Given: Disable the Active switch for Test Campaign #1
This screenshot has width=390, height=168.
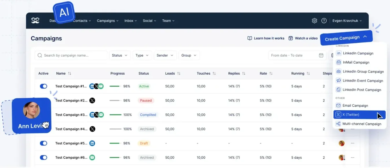Looking at the screenshot, I should coord(43,86).
